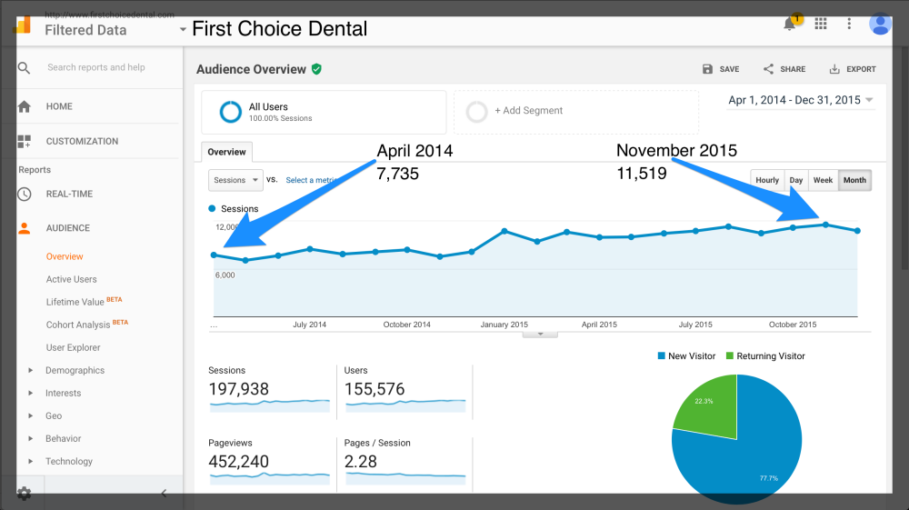909x510 pixels.
Task: Open the Google apps grid icon
Action: tap(820, 24)
